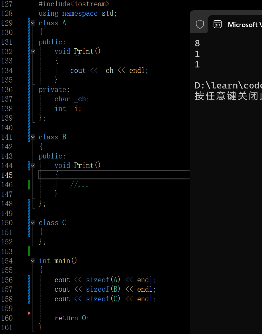
Task: Click the '//...' comment in class B
Action: 79,184
